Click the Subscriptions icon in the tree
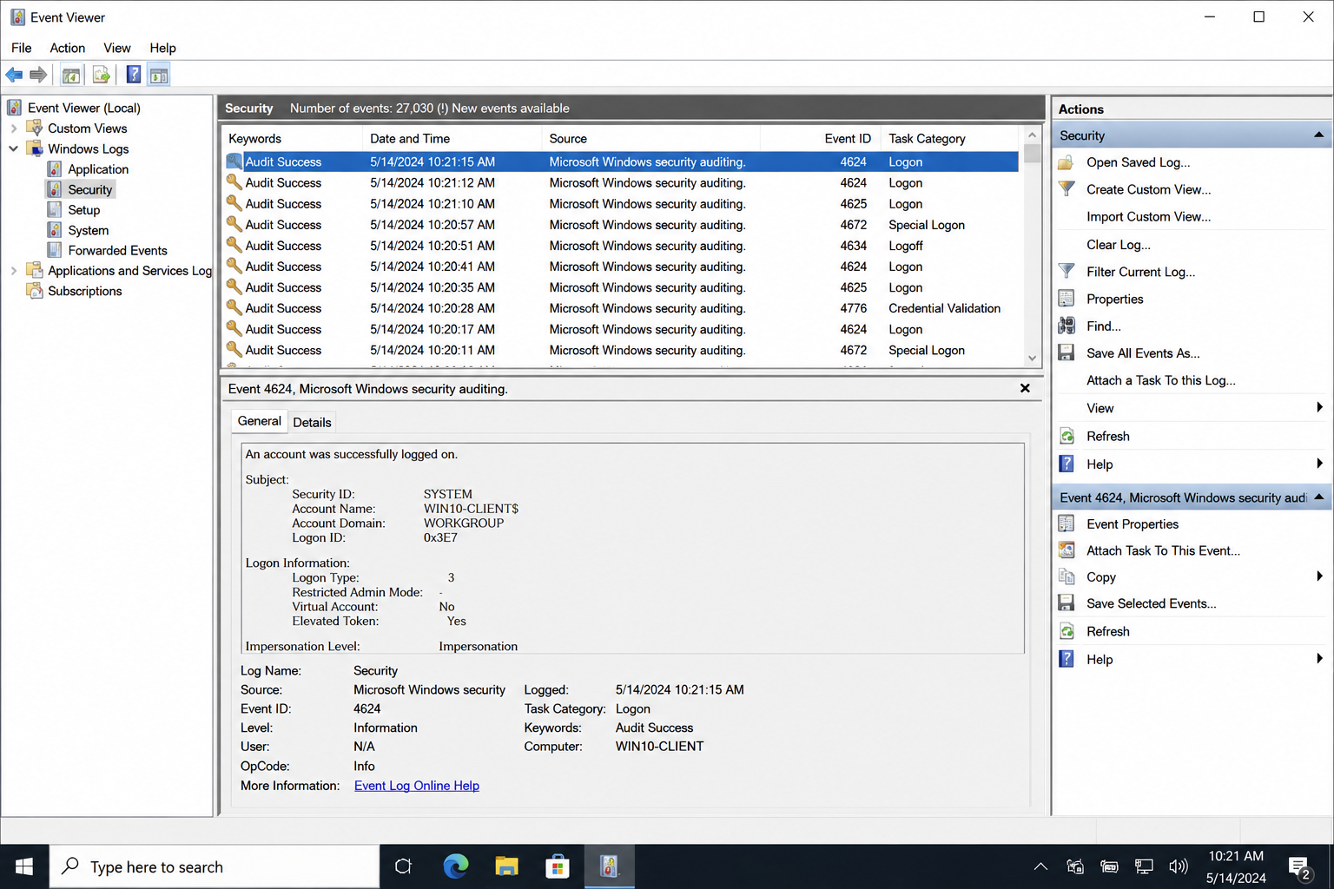1334x889 pixels. click(x=35, y=291)
